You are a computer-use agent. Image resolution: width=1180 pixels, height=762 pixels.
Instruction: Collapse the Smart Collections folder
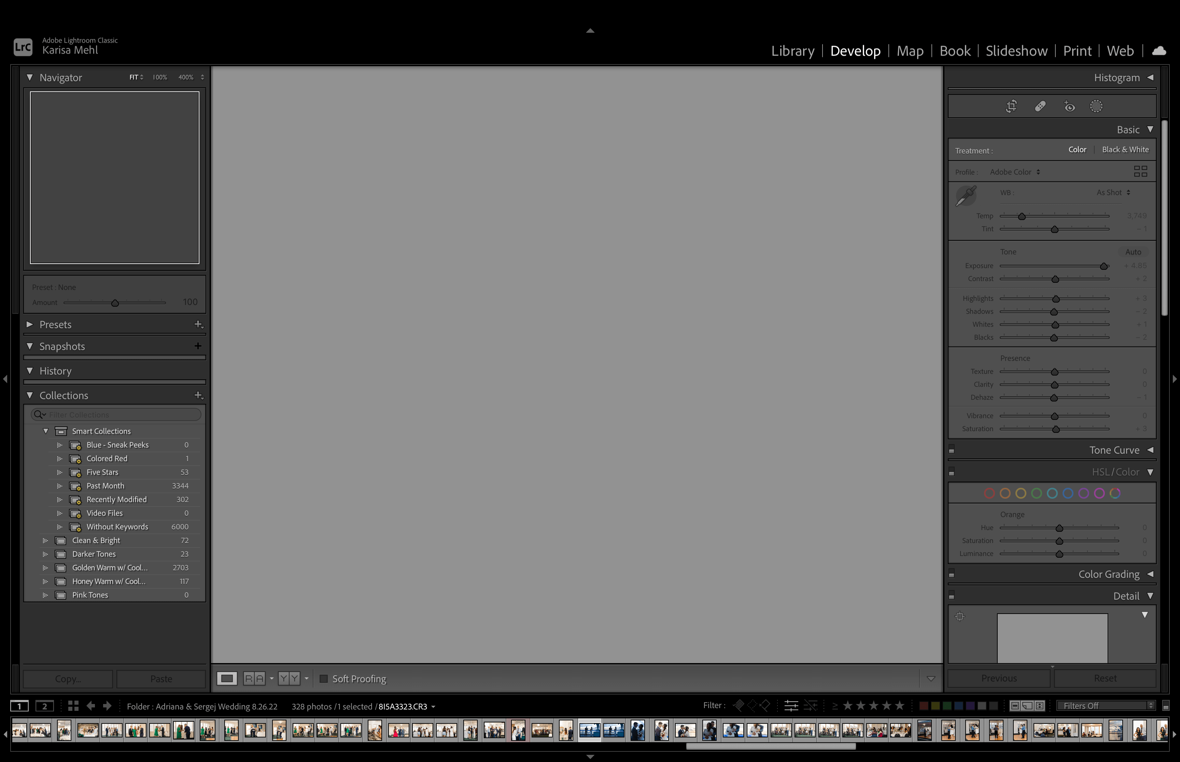coord(46,431)
